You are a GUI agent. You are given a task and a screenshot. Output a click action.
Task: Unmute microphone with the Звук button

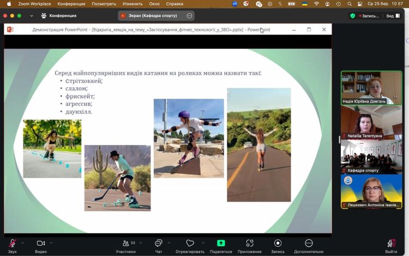click(x=12, y=243)
